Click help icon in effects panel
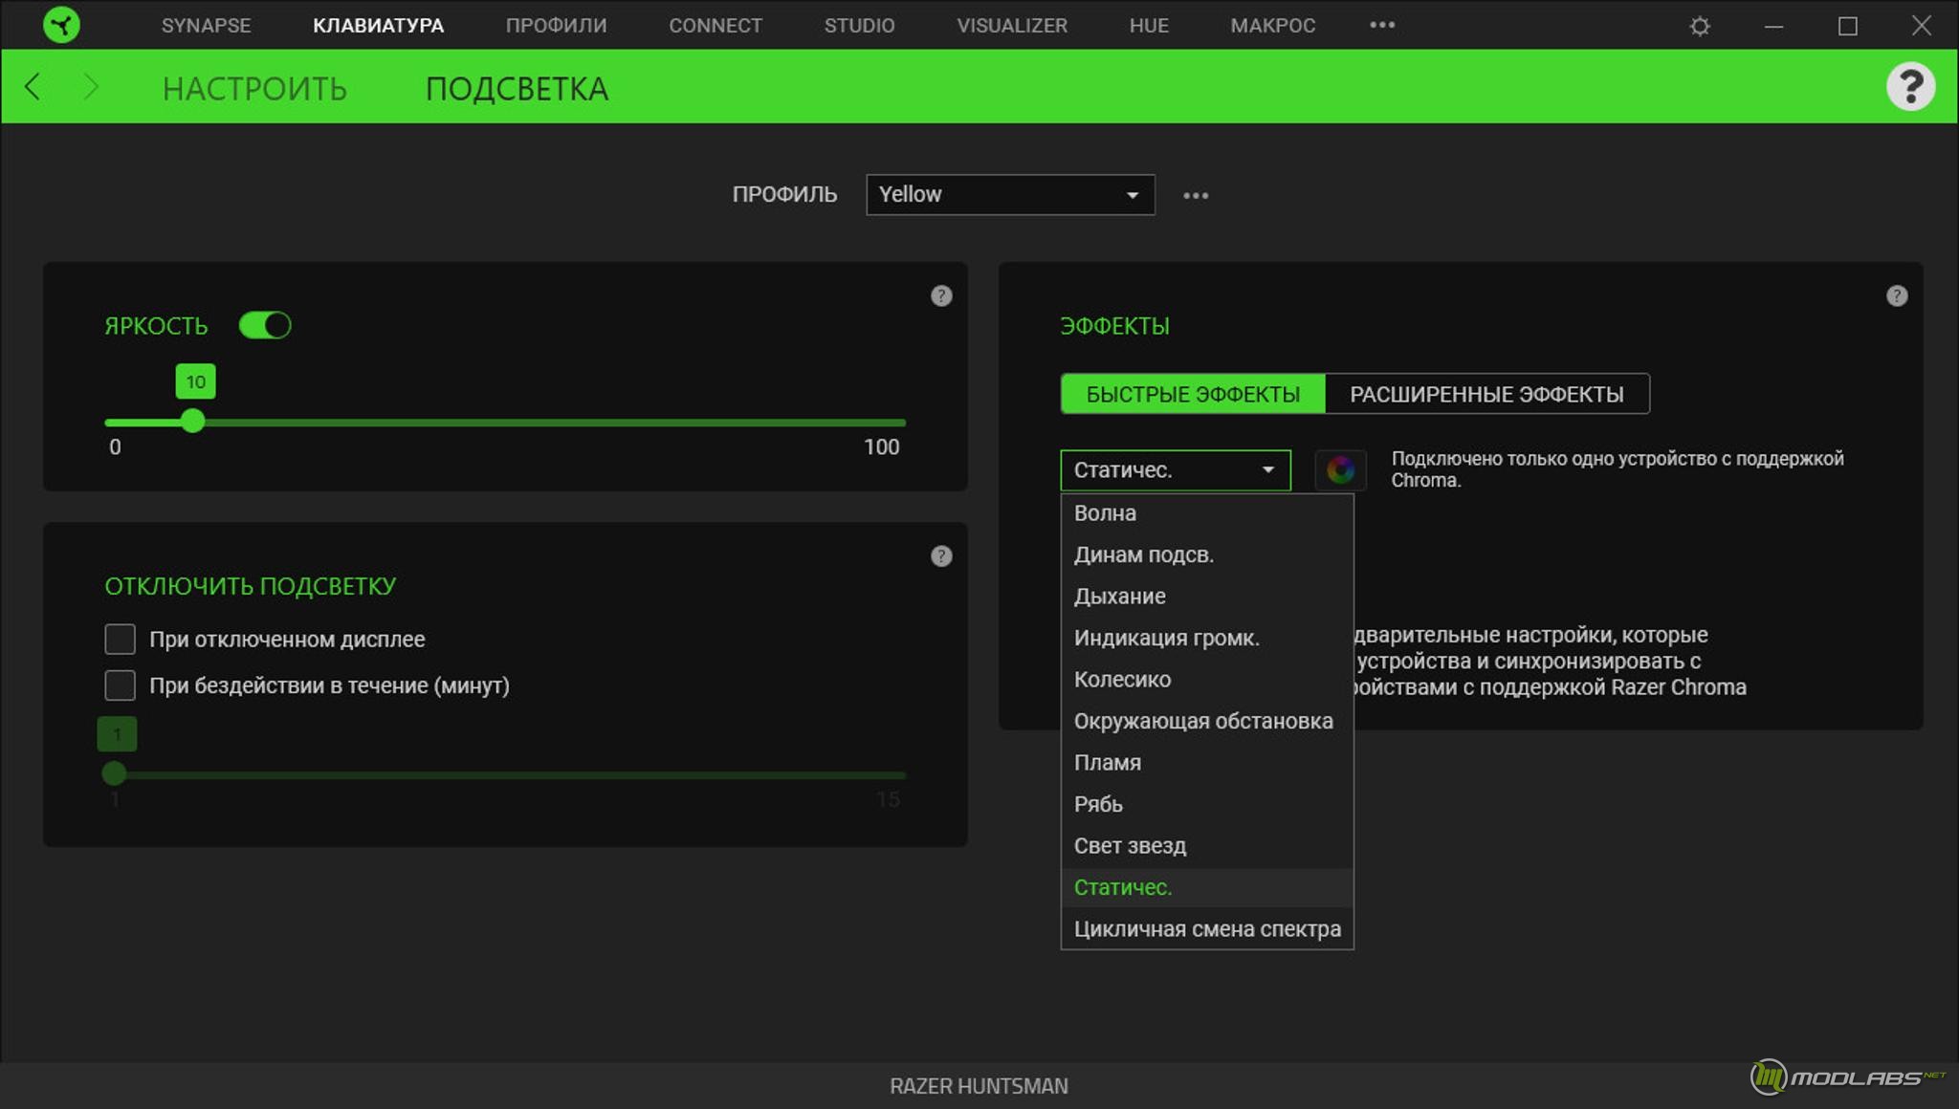The height and width of the screenshot is (1109, 1959). click(x=1897, y=295)
